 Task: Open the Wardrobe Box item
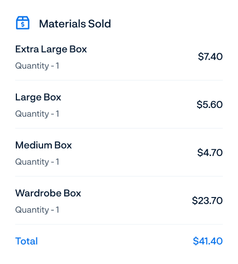pyautogui.click(x=48, y=193)
